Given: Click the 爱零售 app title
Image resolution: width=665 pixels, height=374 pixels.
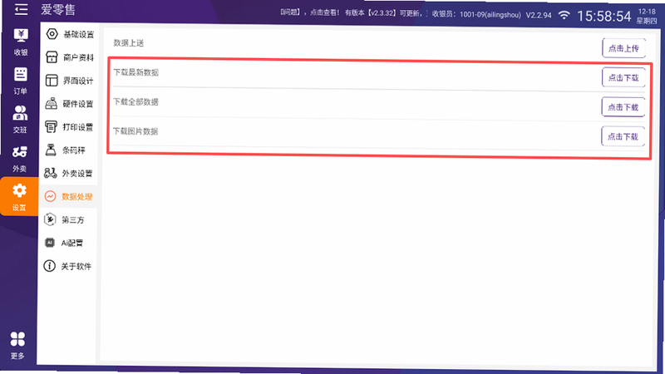Looking at the screenshot, I should tap(58, 9).
